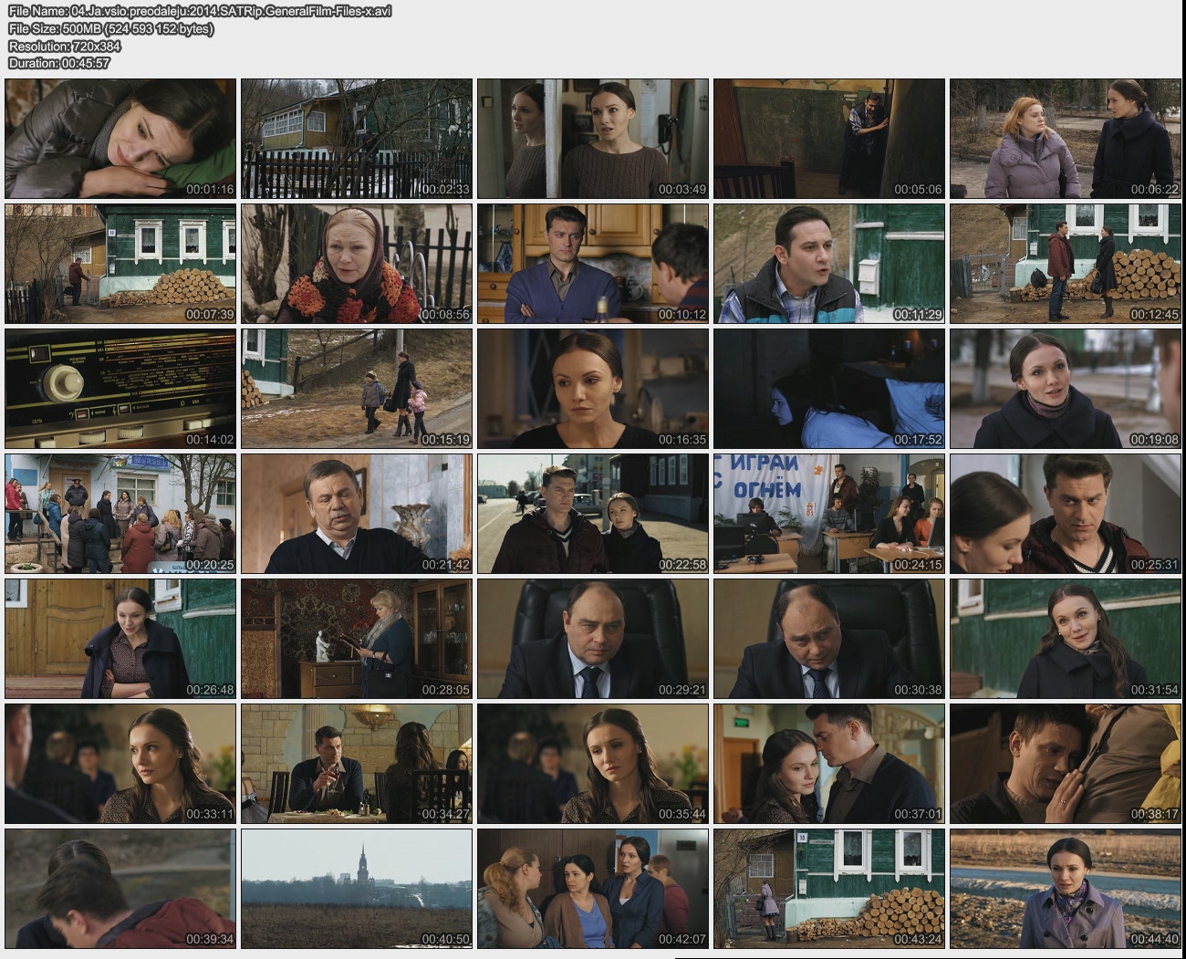The height and width of the screenshot is (959, 1186).
Task: Open the three women thumbnail at 00:42:07
Action: tap(592, 889)
